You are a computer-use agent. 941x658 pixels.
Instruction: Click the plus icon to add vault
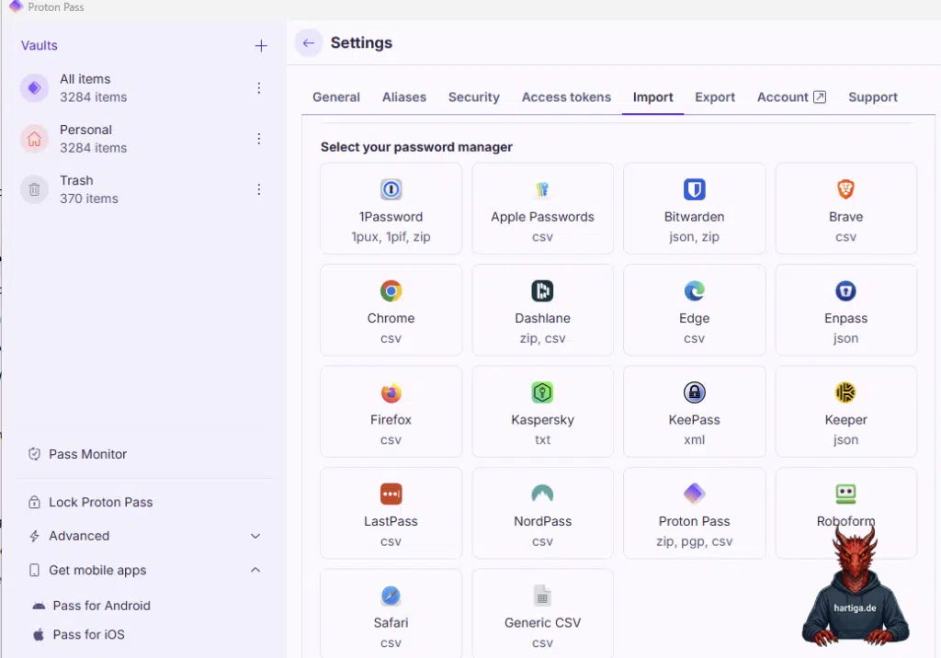(x=261, y=46)
